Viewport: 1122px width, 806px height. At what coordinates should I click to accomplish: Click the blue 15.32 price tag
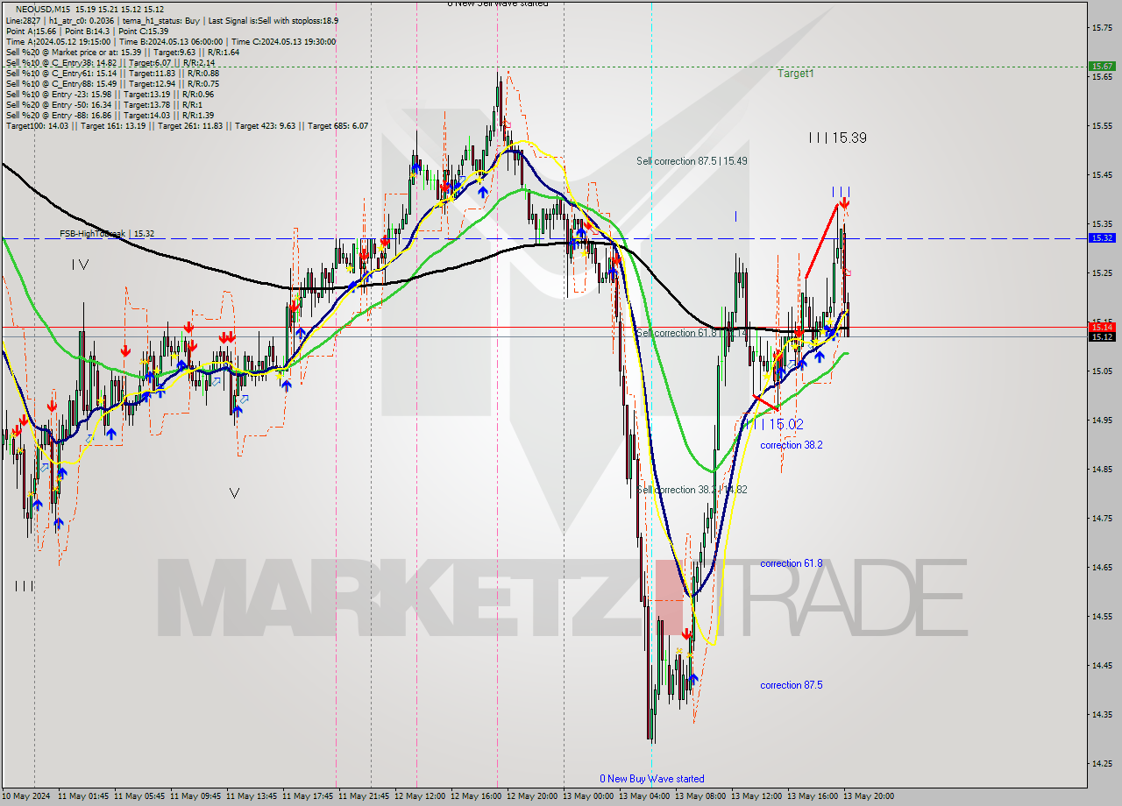[x=1102, y=237]
